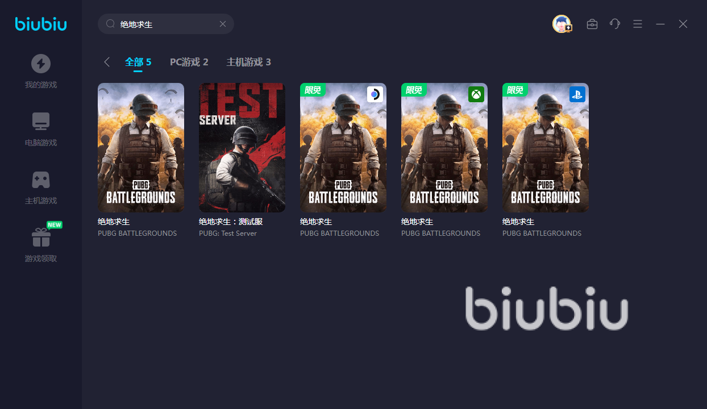
Task: Select the PUBG: Test Server thumbnail
Action: click(x=242, y=148)
